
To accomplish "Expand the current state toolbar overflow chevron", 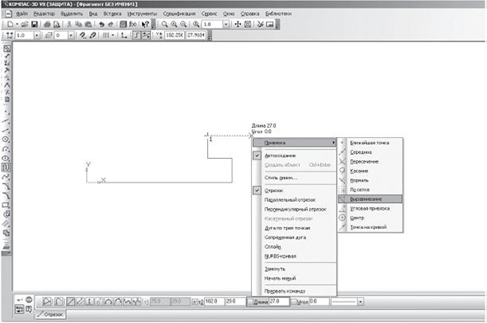I will (210, 36).
